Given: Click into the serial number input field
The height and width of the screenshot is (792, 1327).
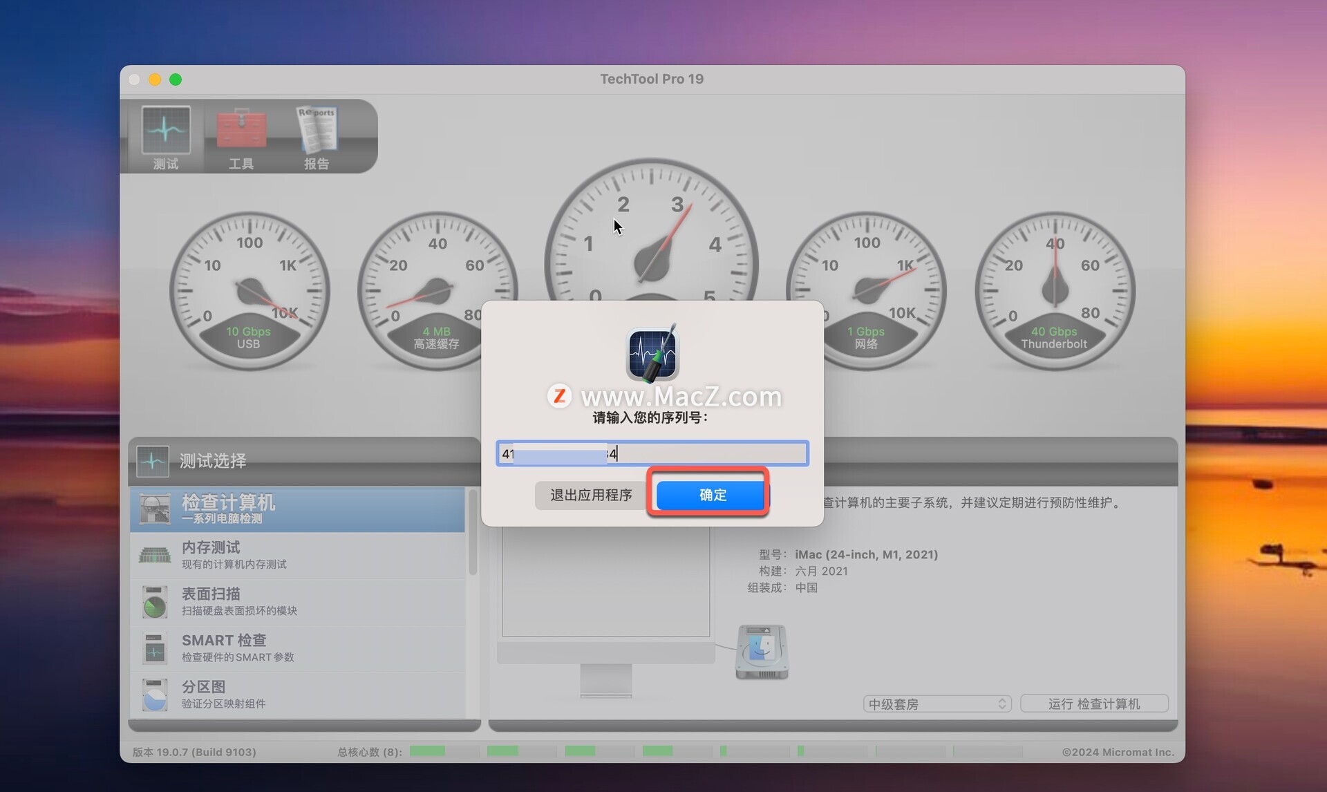Looking at the screenshot, I should pos(652,453).
